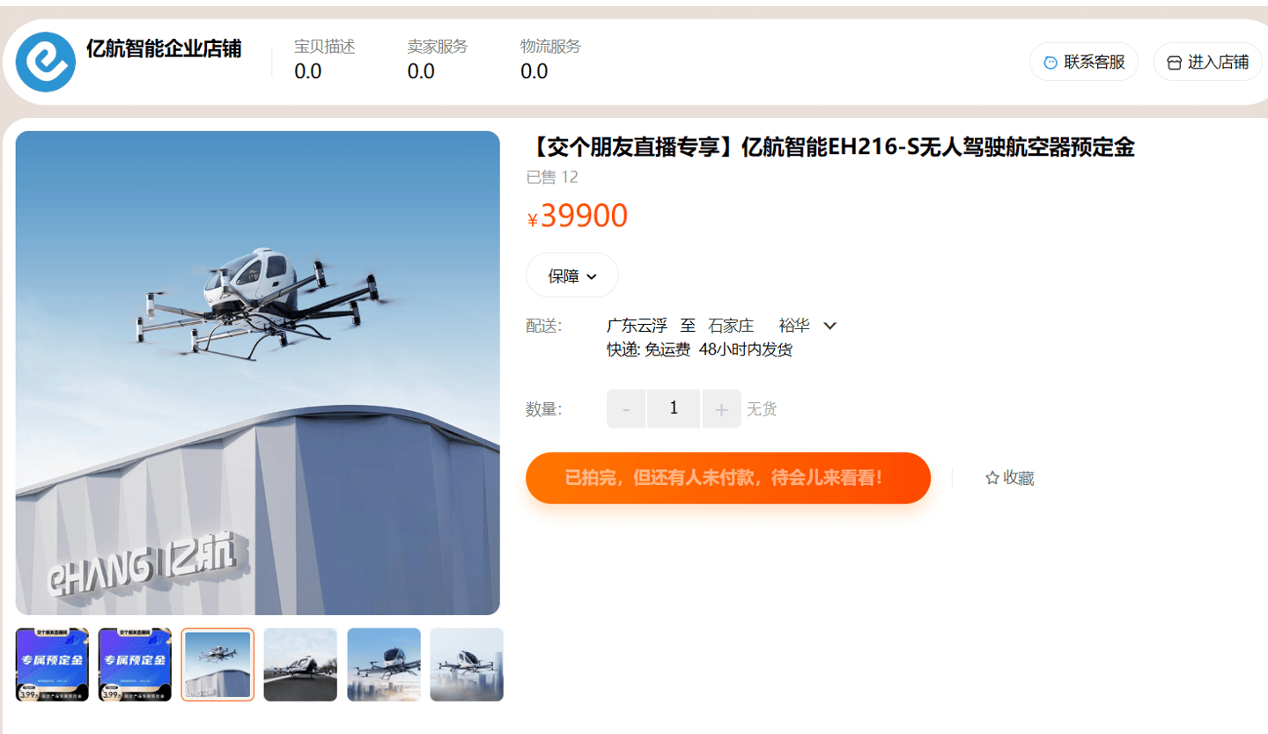Image resolution: width=1268 pixels, height=734 pixels.
Task: Open 联系客服 contact support
Action: (1084, 62)
